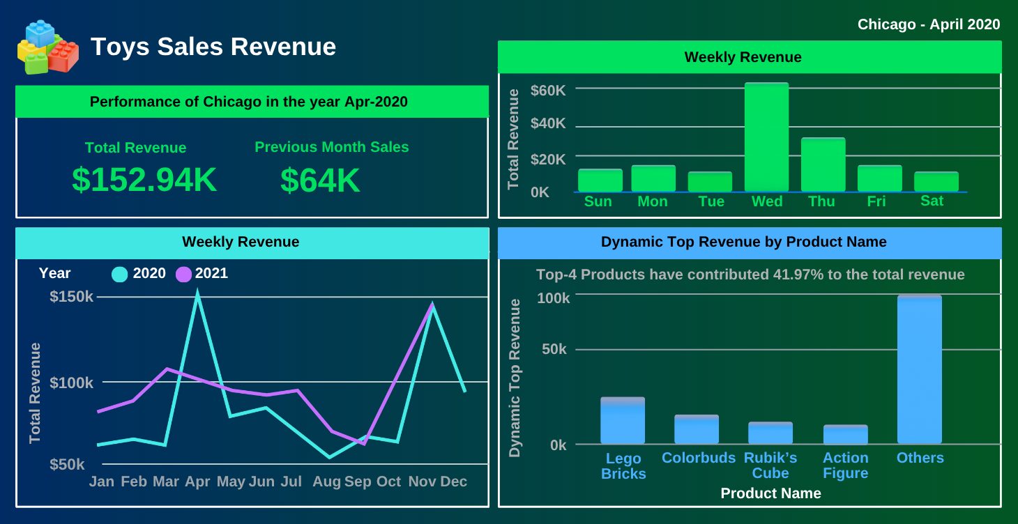Click the Thu bar in Weekly Revenue
1018x524 pixels.
coord(823,165)
